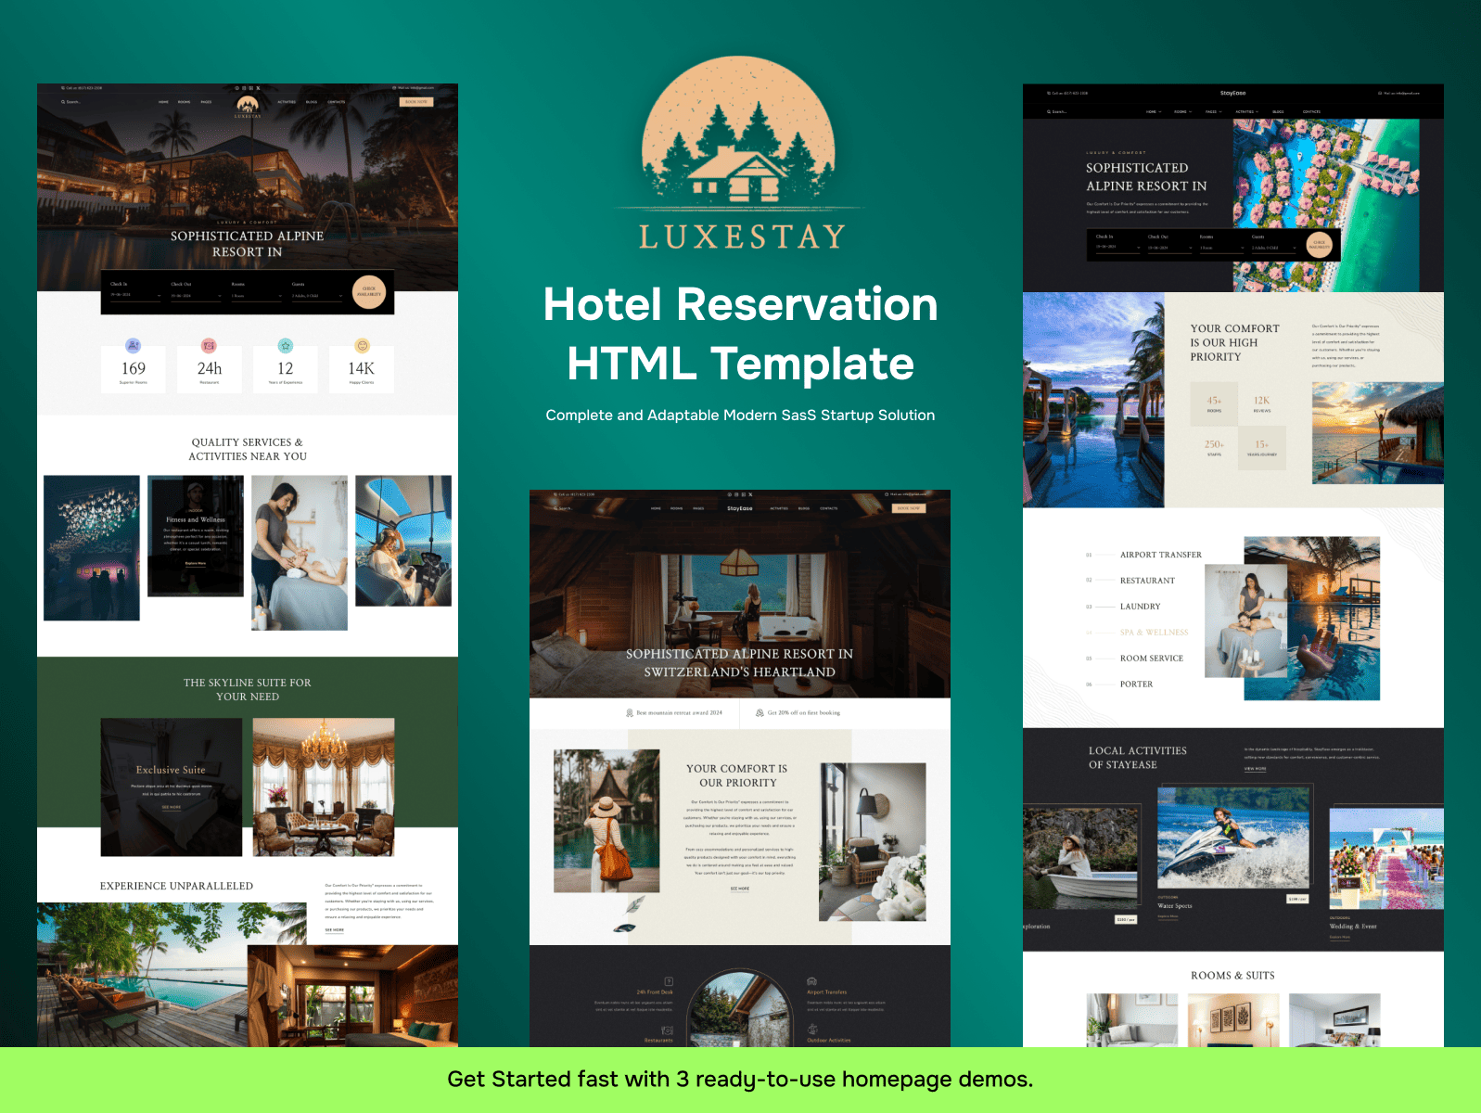Viewport: 1481px width, 1113px height.
Task: Select Blogs in the right demo navbar
Action: click(1278, 111)
